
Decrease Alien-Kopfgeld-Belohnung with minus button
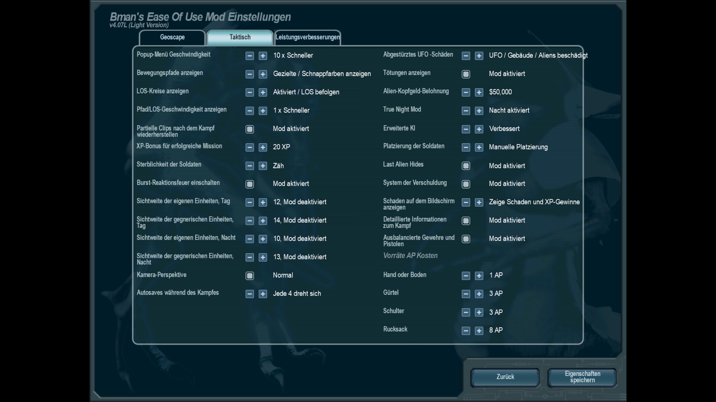coord(466,92)
